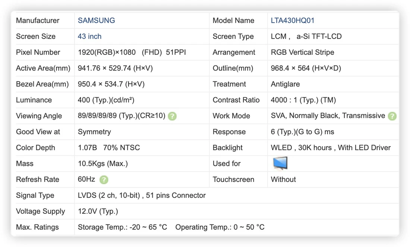
Task: Select the Viewing Angle label
Action: 39,116
